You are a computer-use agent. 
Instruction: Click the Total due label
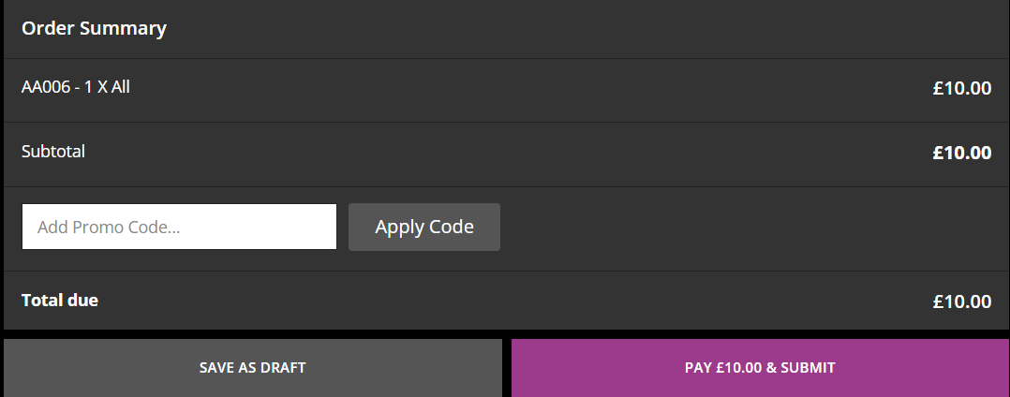pos(60,301)
